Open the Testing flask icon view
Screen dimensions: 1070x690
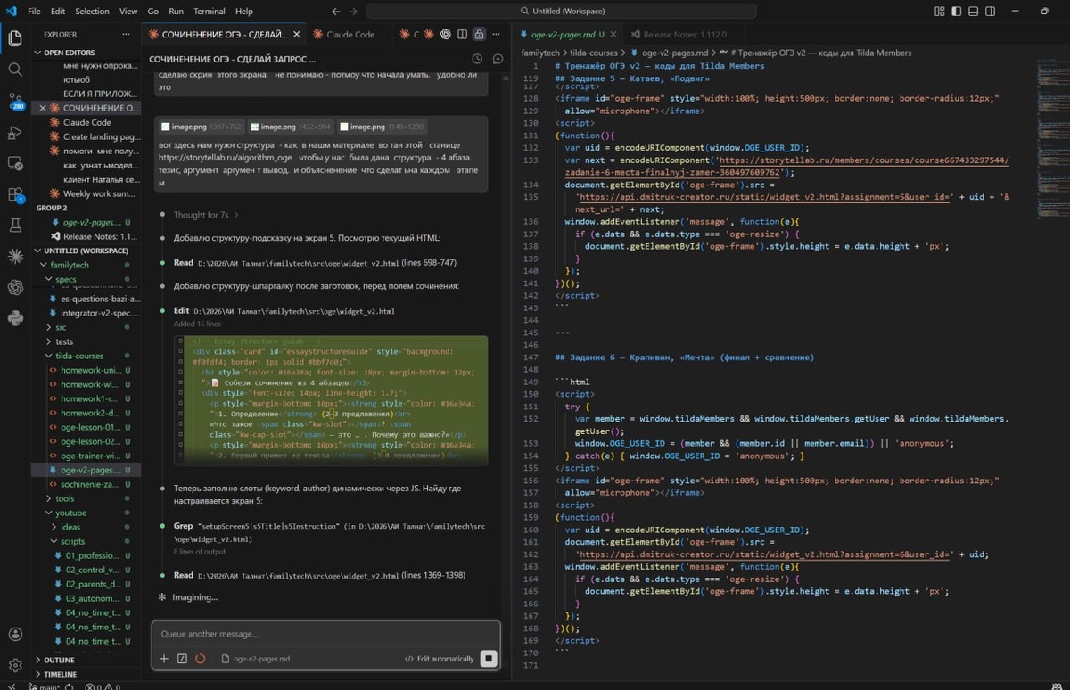[15, 226]
